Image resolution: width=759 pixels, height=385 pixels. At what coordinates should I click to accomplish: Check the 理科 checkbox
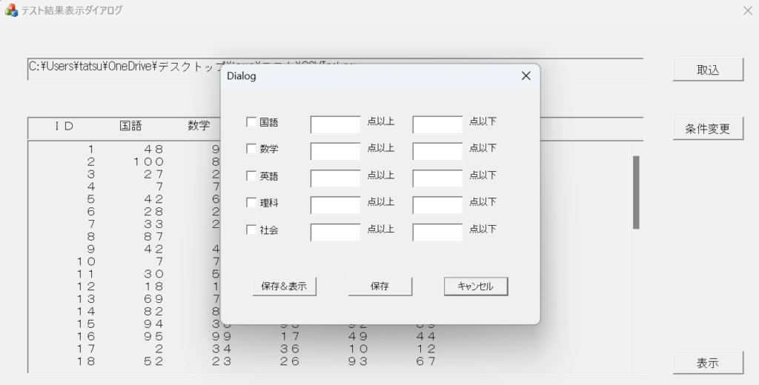coord(251,203)
